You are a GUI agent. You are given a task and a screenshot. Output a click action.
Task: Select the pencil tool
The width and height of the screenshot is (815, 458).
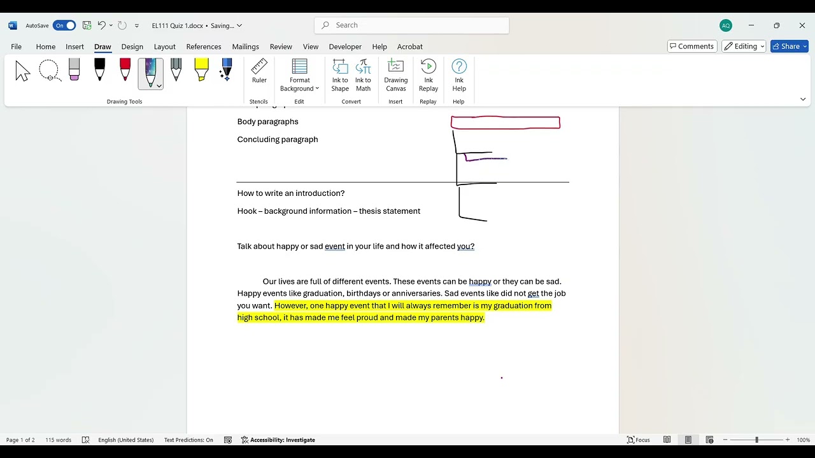pos(176,70)
